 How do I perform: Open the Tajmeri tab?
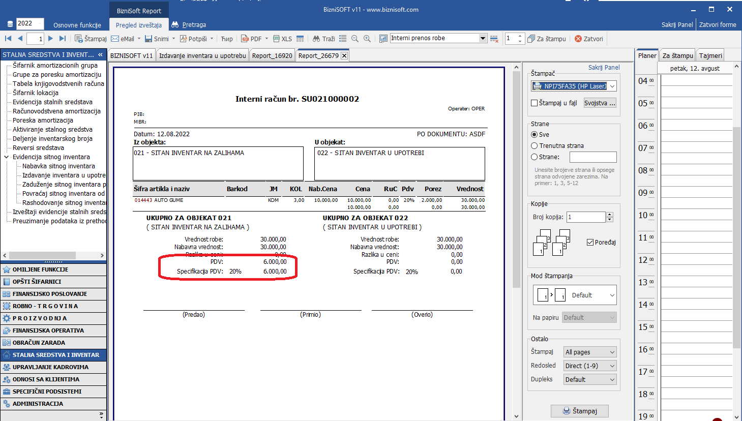click(x=710, y=56)
